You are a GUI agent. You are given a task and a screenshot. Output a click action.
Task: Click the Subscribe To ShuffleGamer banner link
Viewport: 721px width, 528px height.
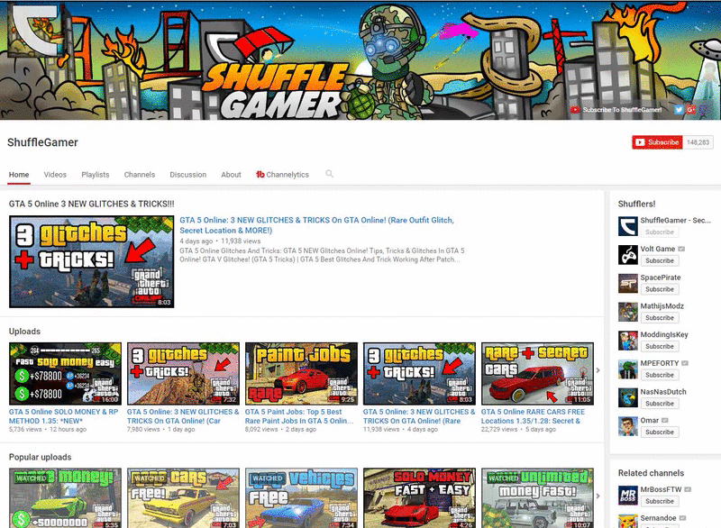click(x=616, y=109)
